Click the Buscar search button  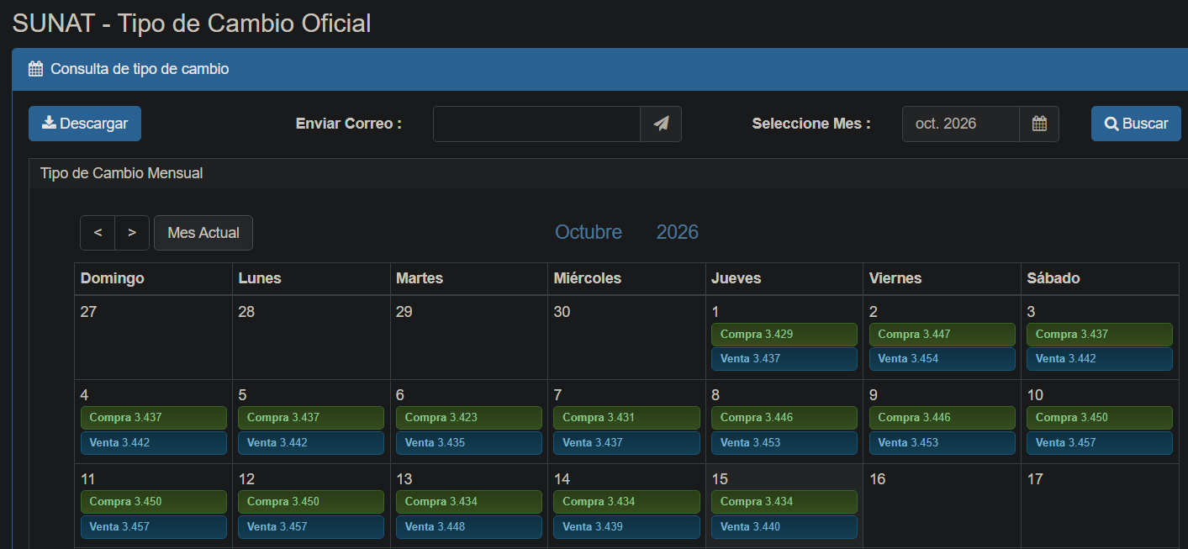pos(1136,124)
